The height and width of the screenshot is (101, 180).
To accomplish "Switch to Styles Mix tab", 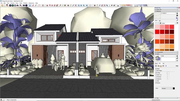I will click(163, 63).
